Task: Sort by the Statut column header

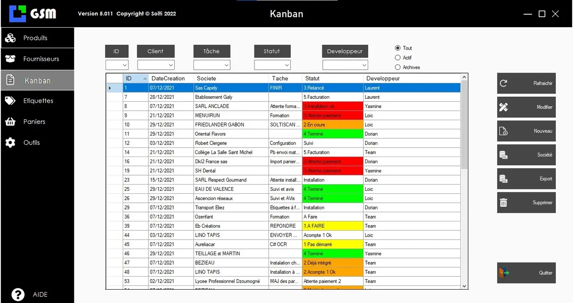Action: click(x=332, y=78)
